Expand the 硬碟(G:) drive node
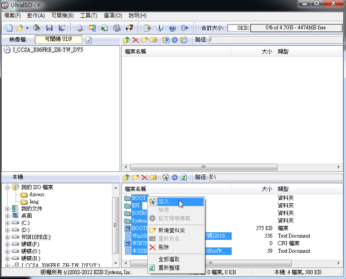 coord(7,251)
